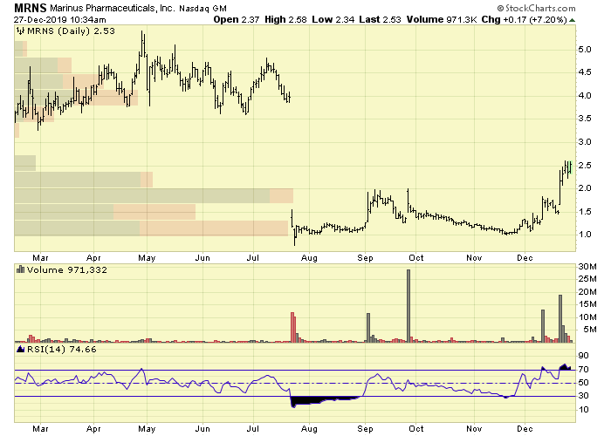The image size is (611, 436).
Task: Click the High 2.58 value
Action: pyautogui.click(x=285, y=19)
